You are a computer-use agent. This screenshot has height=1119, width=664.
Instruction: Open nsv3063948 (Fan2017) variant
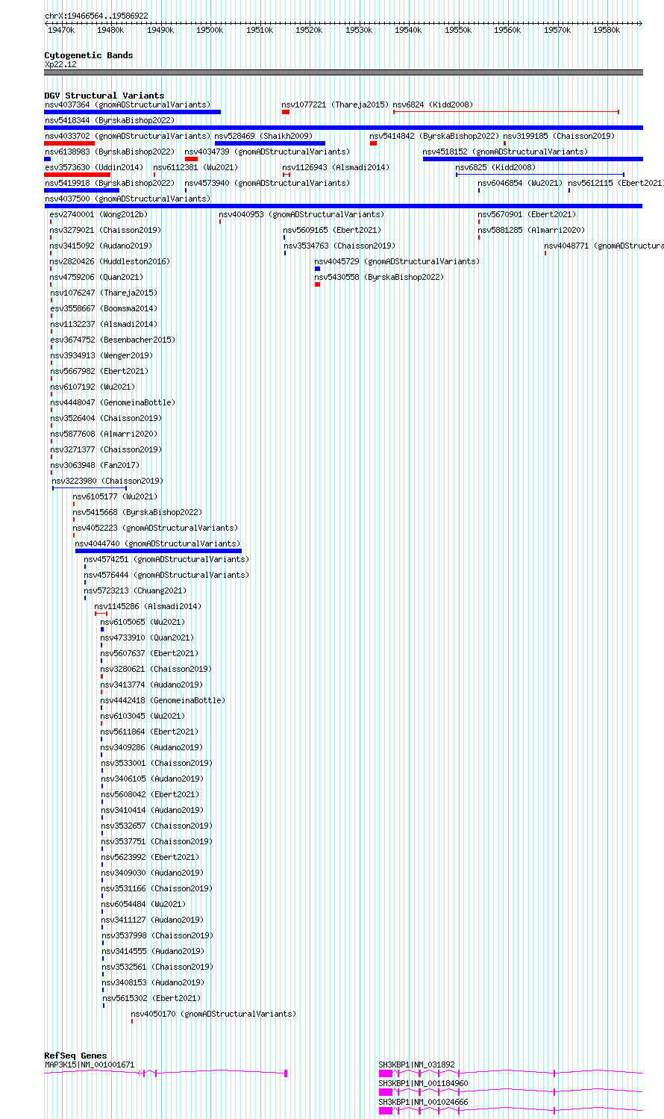[x=95, y=466]
